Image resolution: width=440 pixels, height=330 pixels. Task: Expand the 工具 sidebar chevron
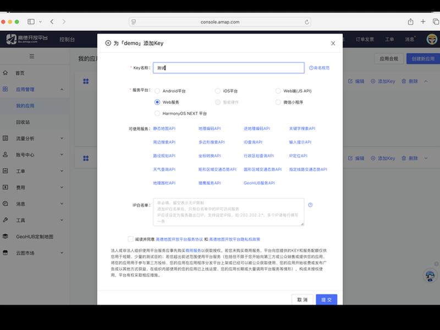pos(62,219)
